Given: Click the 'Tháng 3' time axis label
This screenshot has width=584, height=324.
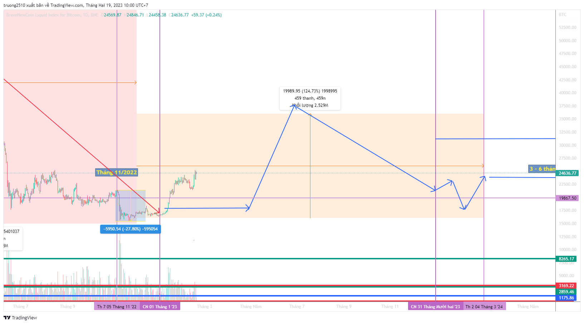Looking at the screenshot, I should coord(205,306).
